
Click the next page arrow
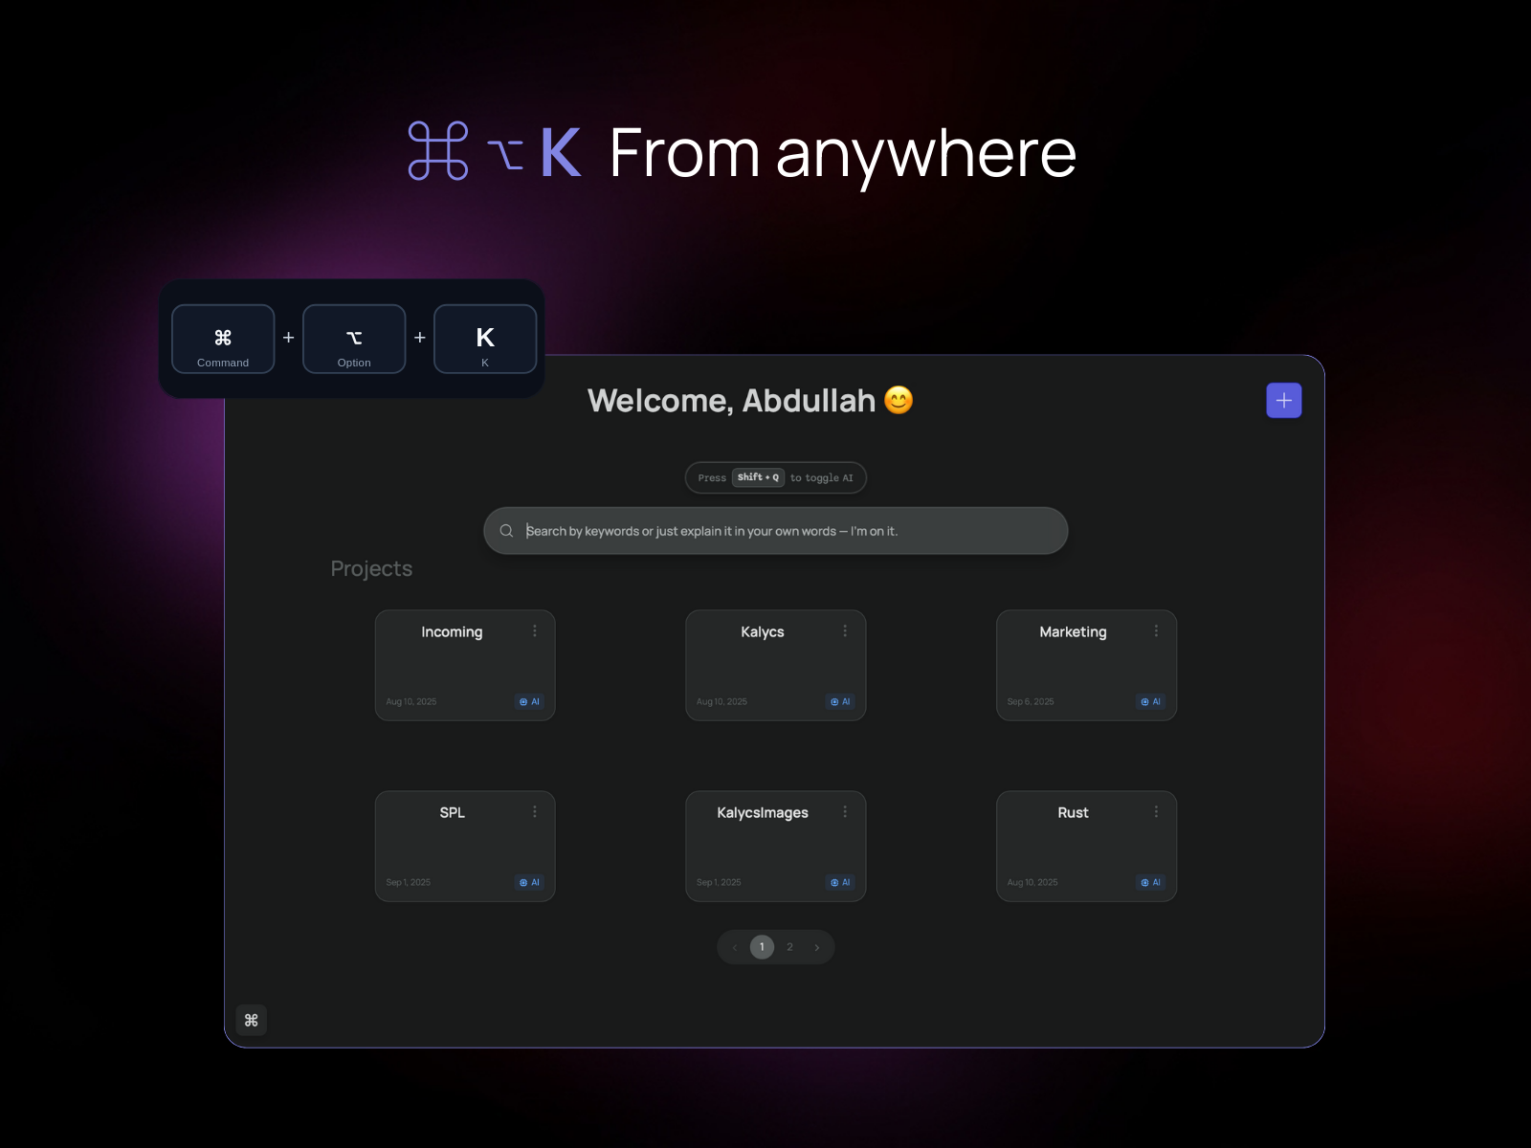tap(816, 947)
